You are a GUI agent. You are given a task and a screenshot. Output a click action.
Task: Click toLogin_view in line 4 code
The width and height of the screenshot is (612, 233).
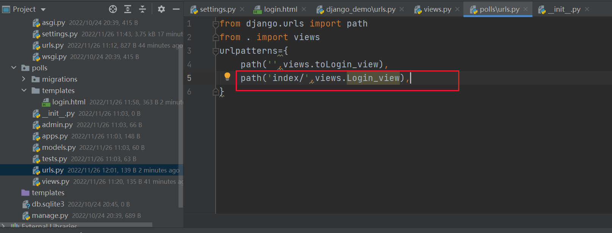[x=347, y=64]
